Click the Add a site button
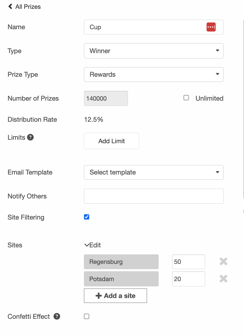This screenshot has height=336, width=244. tap(115, 296)
